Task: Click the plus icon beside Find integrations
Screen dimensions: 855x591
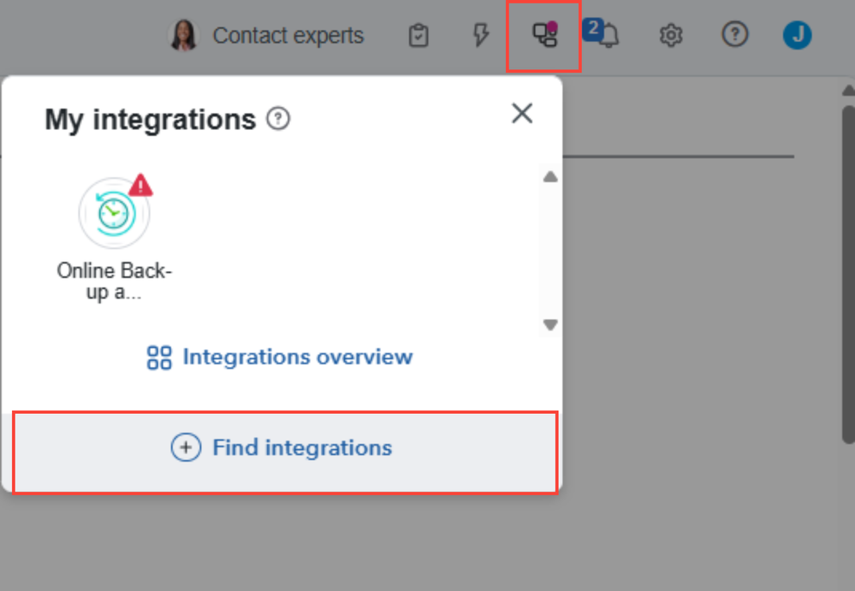Action: 186,447
